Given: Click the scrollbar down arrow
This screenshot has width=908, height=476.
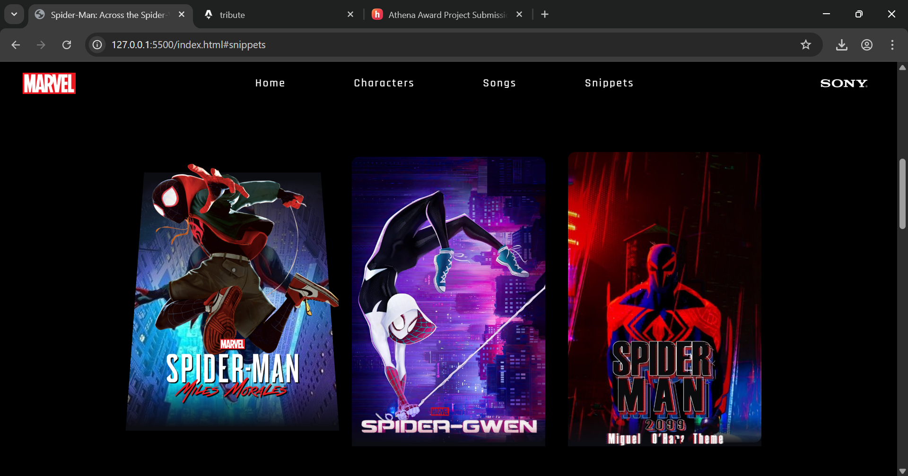Looking at the screenshot, I should (x=902, y=471).
